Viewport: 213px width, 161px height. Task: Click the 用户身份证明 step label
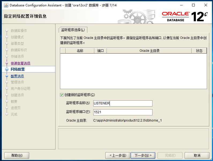(x=20, y=89)
